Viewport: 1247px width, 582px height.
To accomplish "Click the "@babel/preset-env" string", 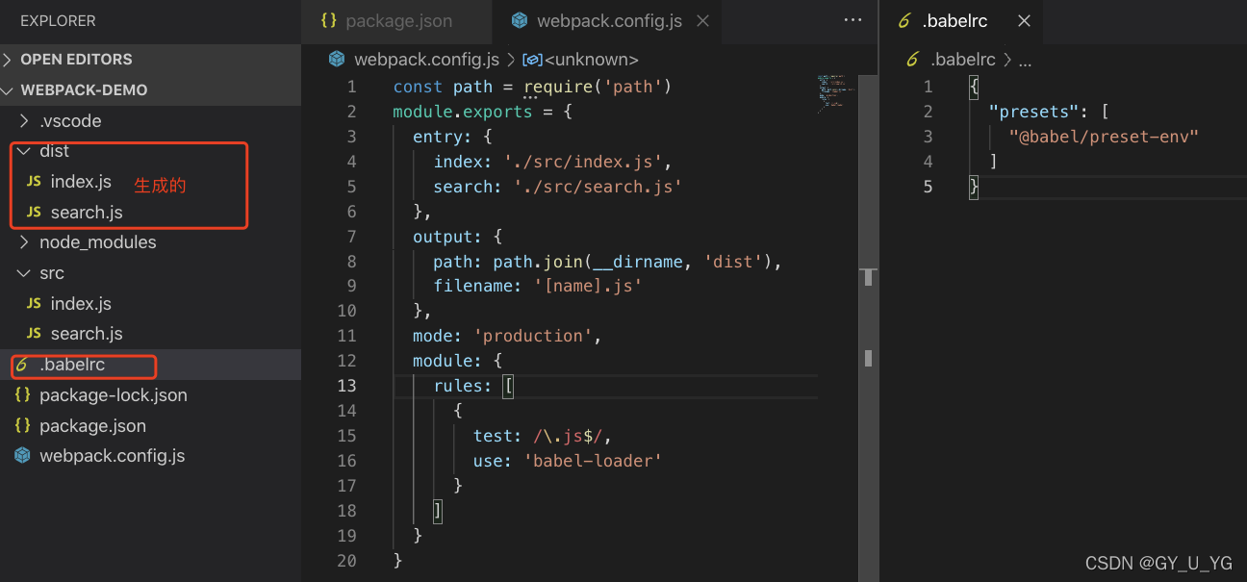I will [1104, 137].
